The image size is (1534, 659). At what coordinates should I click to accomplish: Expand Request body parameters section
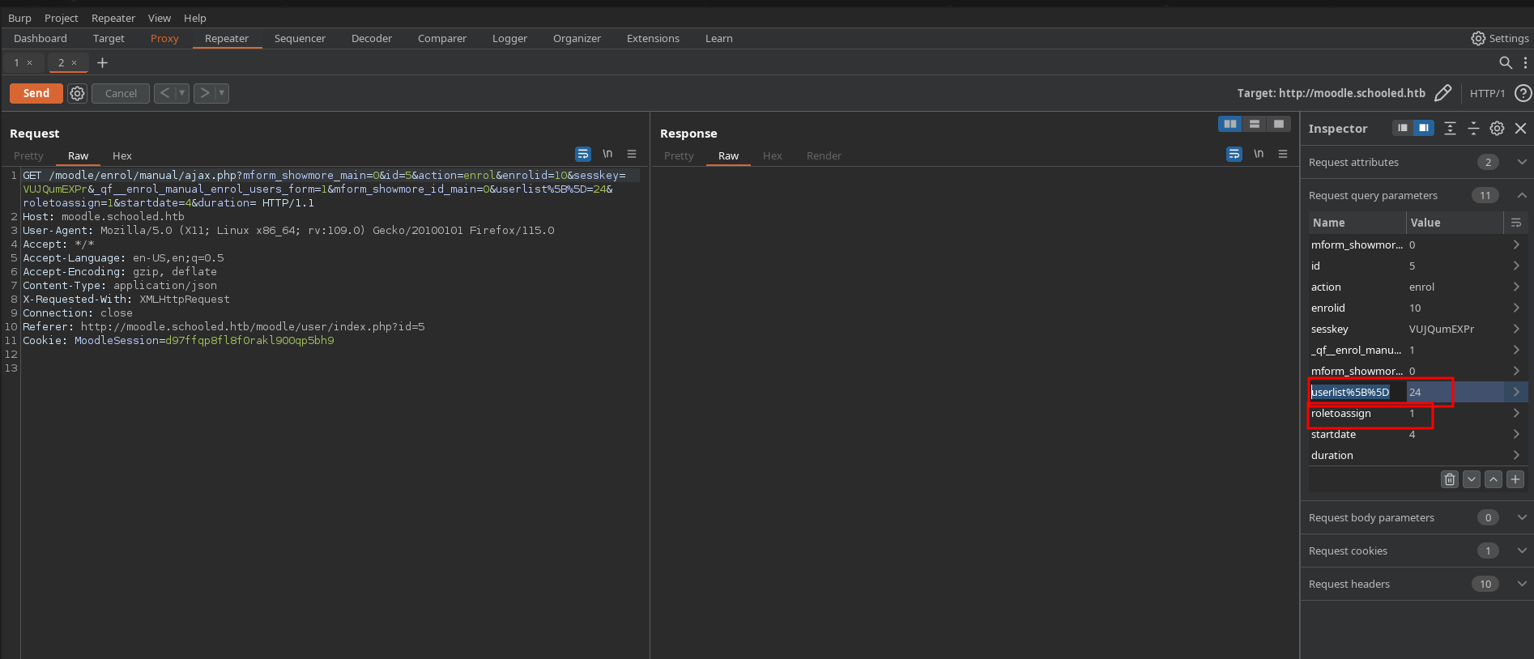click(1522, 517)
